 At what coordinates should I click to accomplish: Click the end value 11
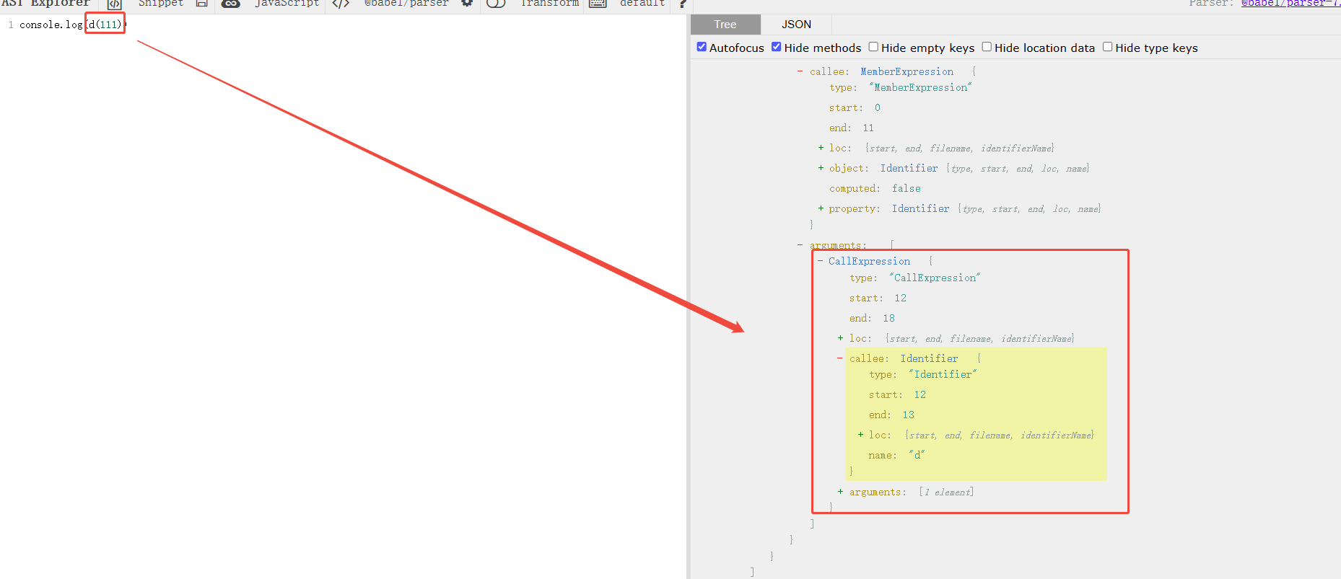pyautogui.click(x=868, y=128)
